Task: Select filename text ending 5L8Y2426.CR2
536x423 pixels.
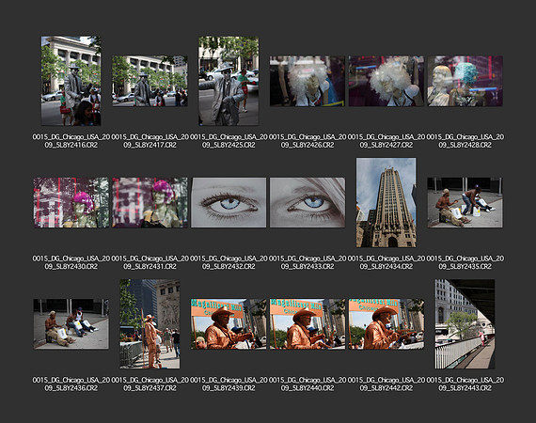Action: pos(307,141)
